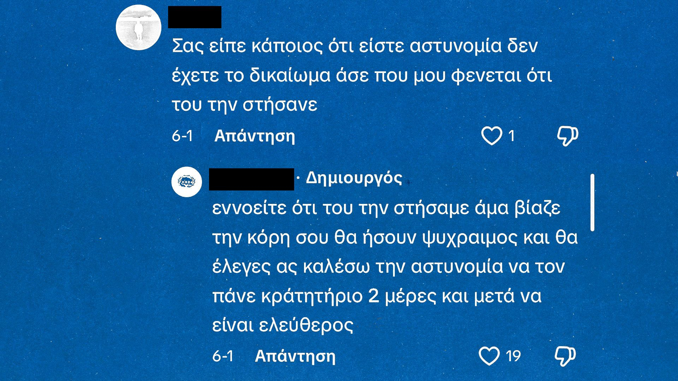Open the creator's round profile avatar
The height and width of the screenshot is (381, 678).
pos(186,182)
